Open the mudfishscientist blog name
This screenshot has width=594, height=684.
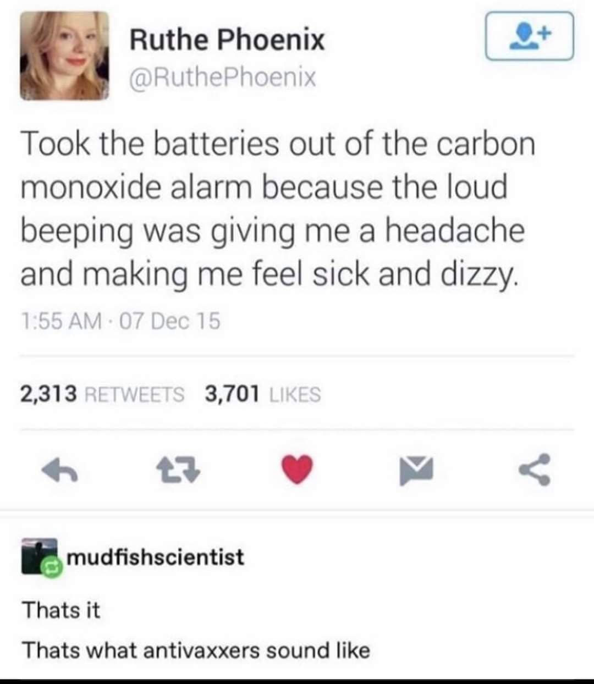point(156,556)
